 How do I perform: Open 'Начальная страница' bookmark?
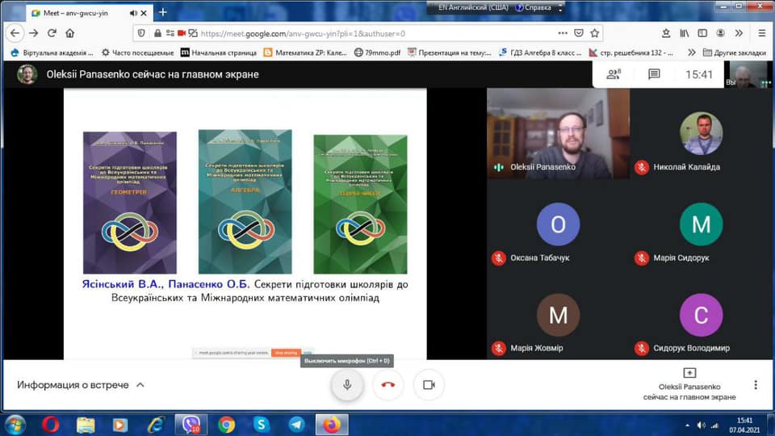(219, 52)
